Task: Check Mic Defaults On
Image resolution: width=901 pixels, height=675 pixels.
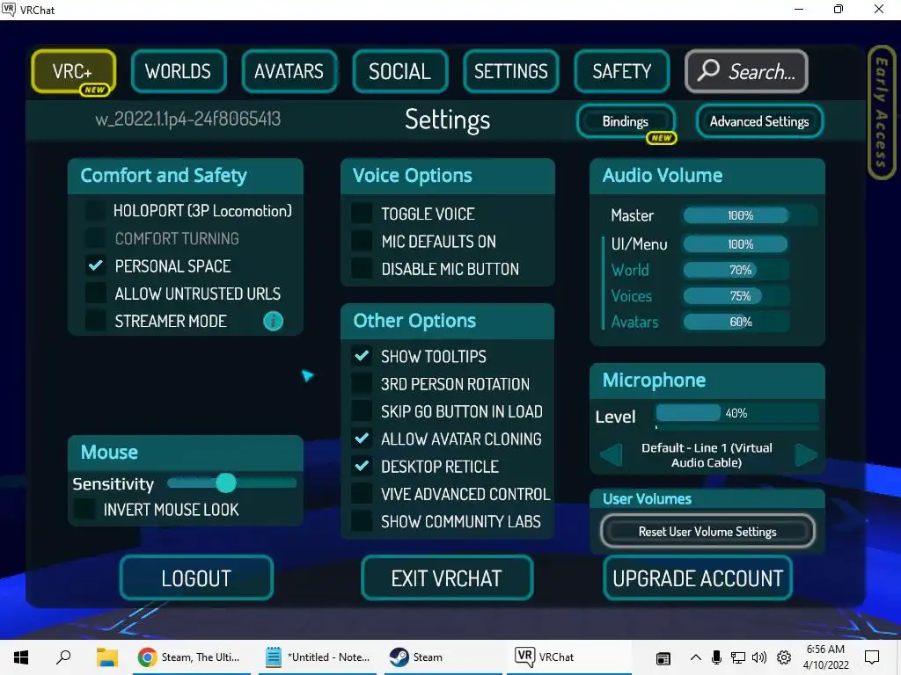Action: 362,241
